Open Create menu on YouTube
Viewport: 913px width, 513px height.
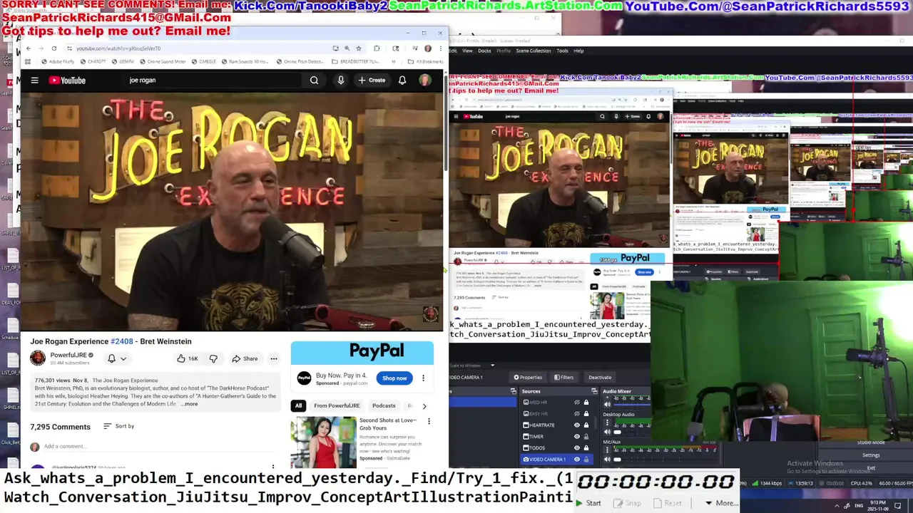[x=372, y=81]
